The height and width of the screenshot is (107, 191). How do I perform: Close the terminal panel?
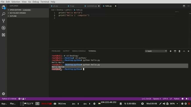coord(188,51)
